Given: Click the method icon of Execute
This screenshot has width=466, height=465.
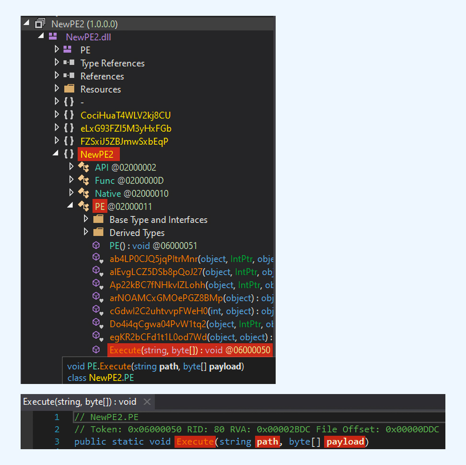Looking at the screenshot, I should click(96, 350).
